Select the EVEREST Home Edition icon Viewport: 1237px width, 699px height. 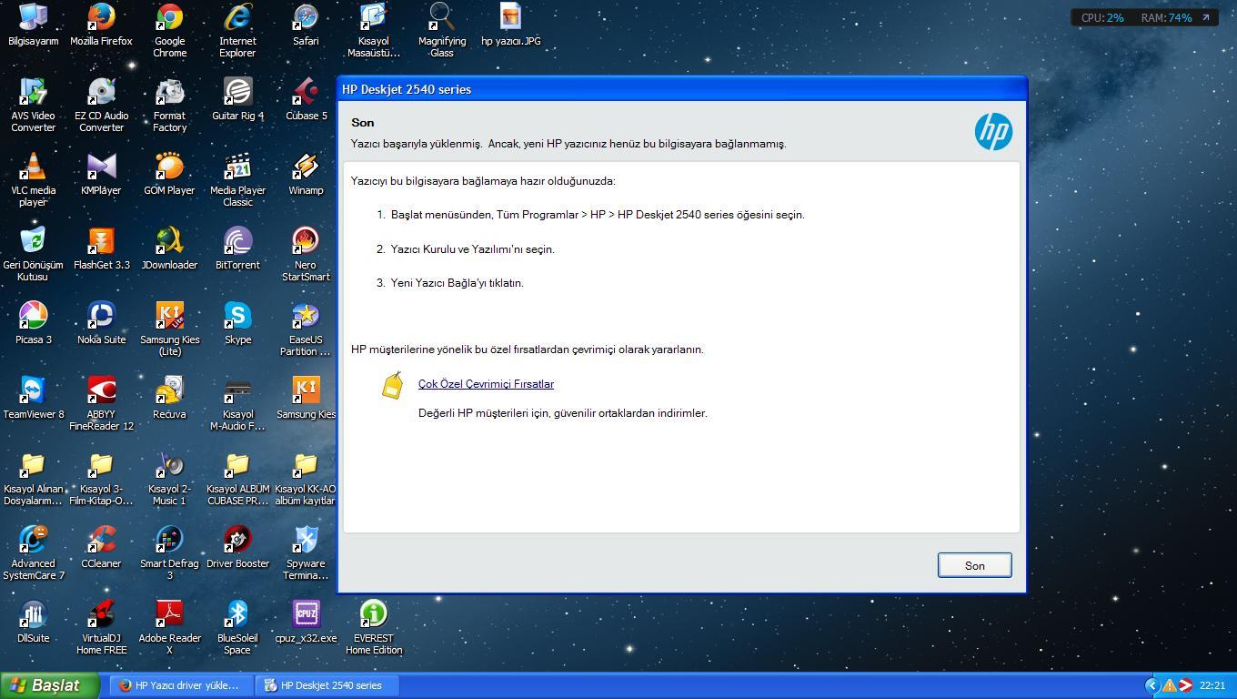374,627
